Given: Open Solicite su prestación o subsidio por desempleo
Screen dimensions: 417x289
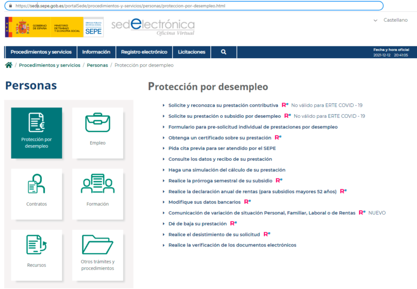Looking at the screenshot, I should (224, 116).
